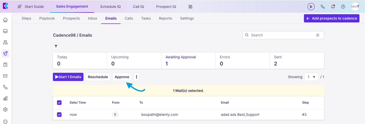This screenshot has height=124, width=365.
Task: Click the filter funnel icon
Action: coord(56,46)
